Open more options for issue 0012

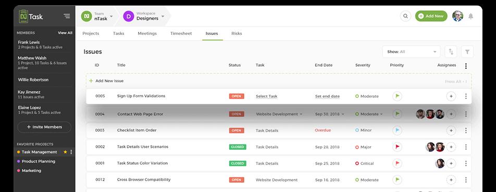coord(466,180)
